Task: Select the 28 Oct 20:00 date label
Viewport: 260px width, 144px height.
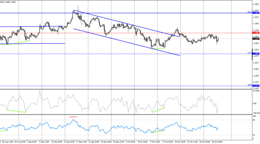Action: tap(218, 142)
